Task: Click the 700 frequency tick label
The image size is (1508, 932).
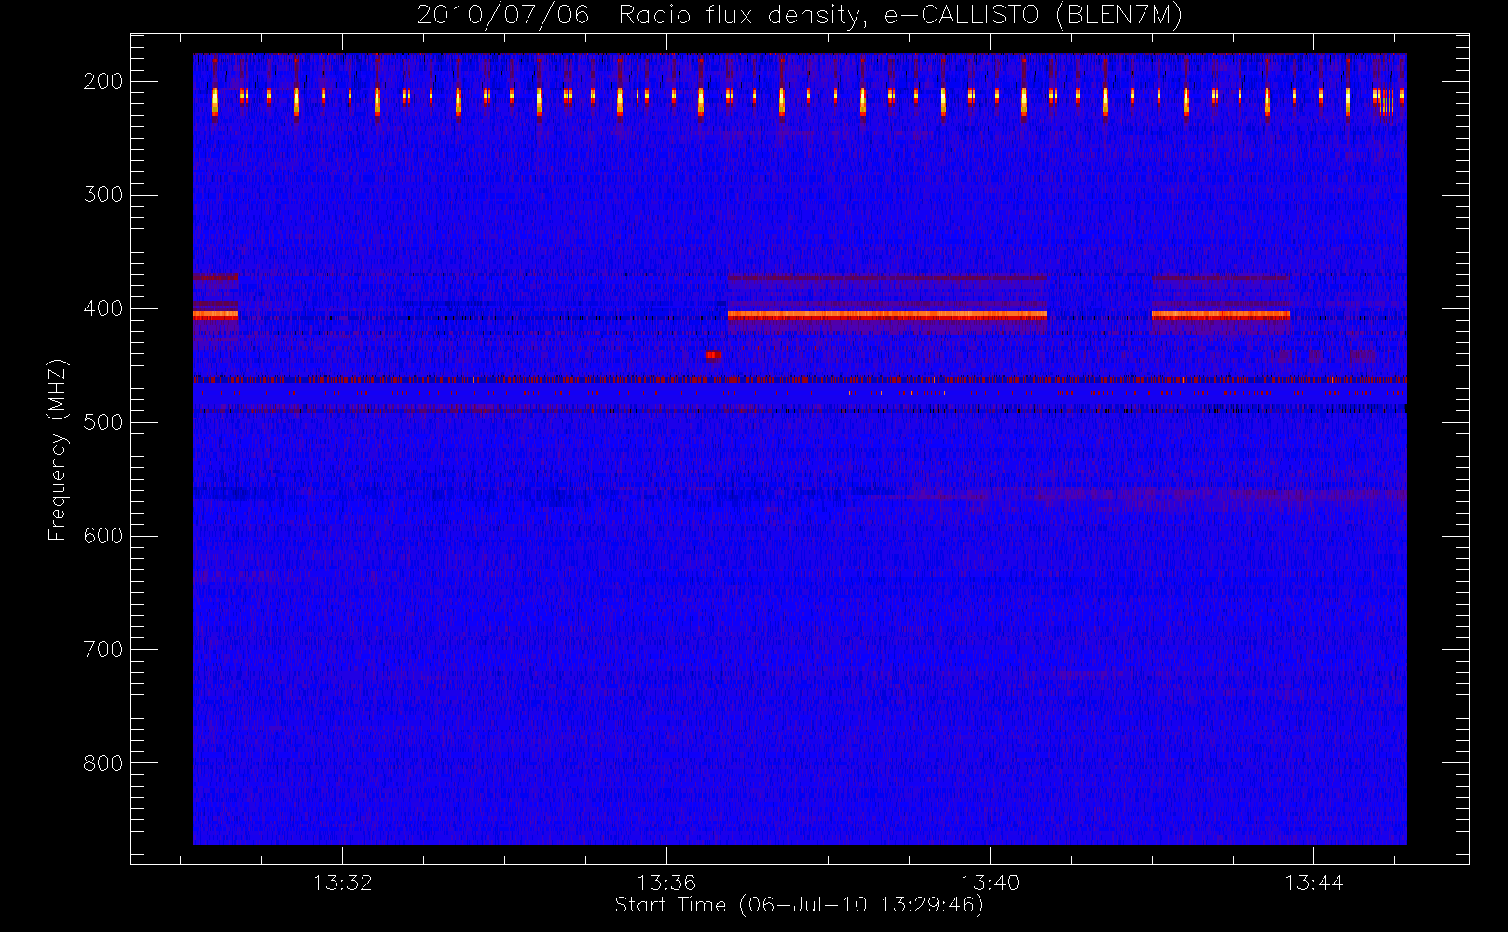Action: coord(103,650)
